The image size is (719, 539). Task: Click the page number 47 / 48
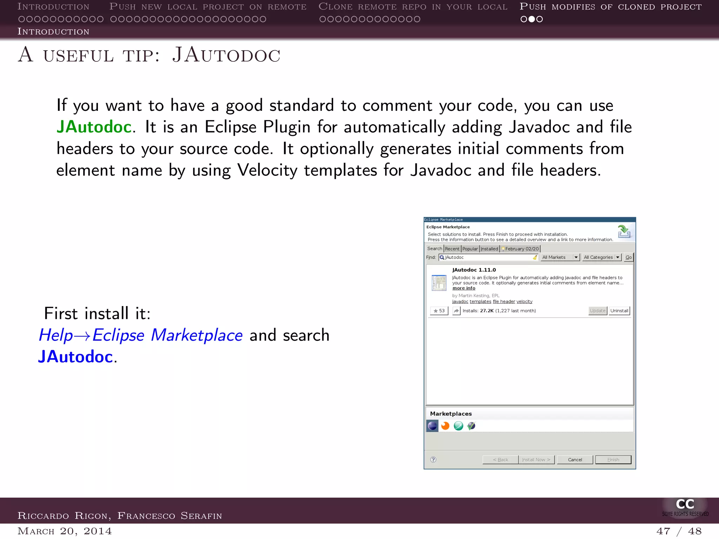tap(679, 531)
